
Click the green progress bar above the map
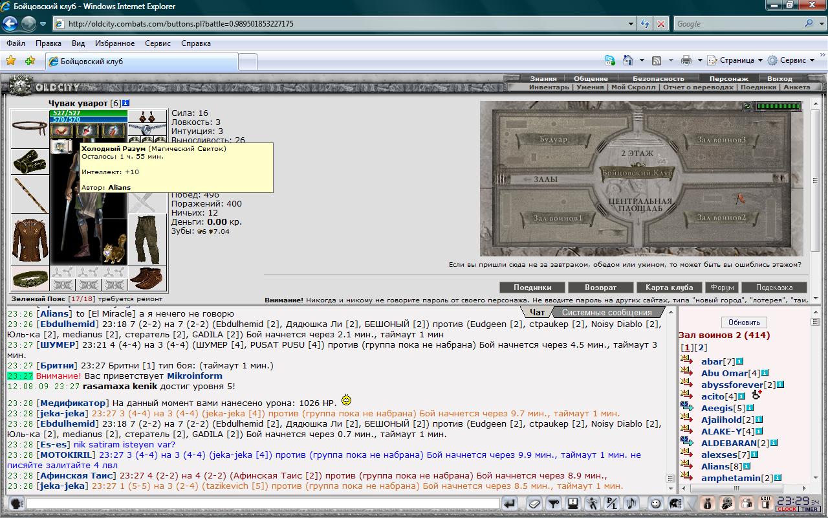pos(778,106)
